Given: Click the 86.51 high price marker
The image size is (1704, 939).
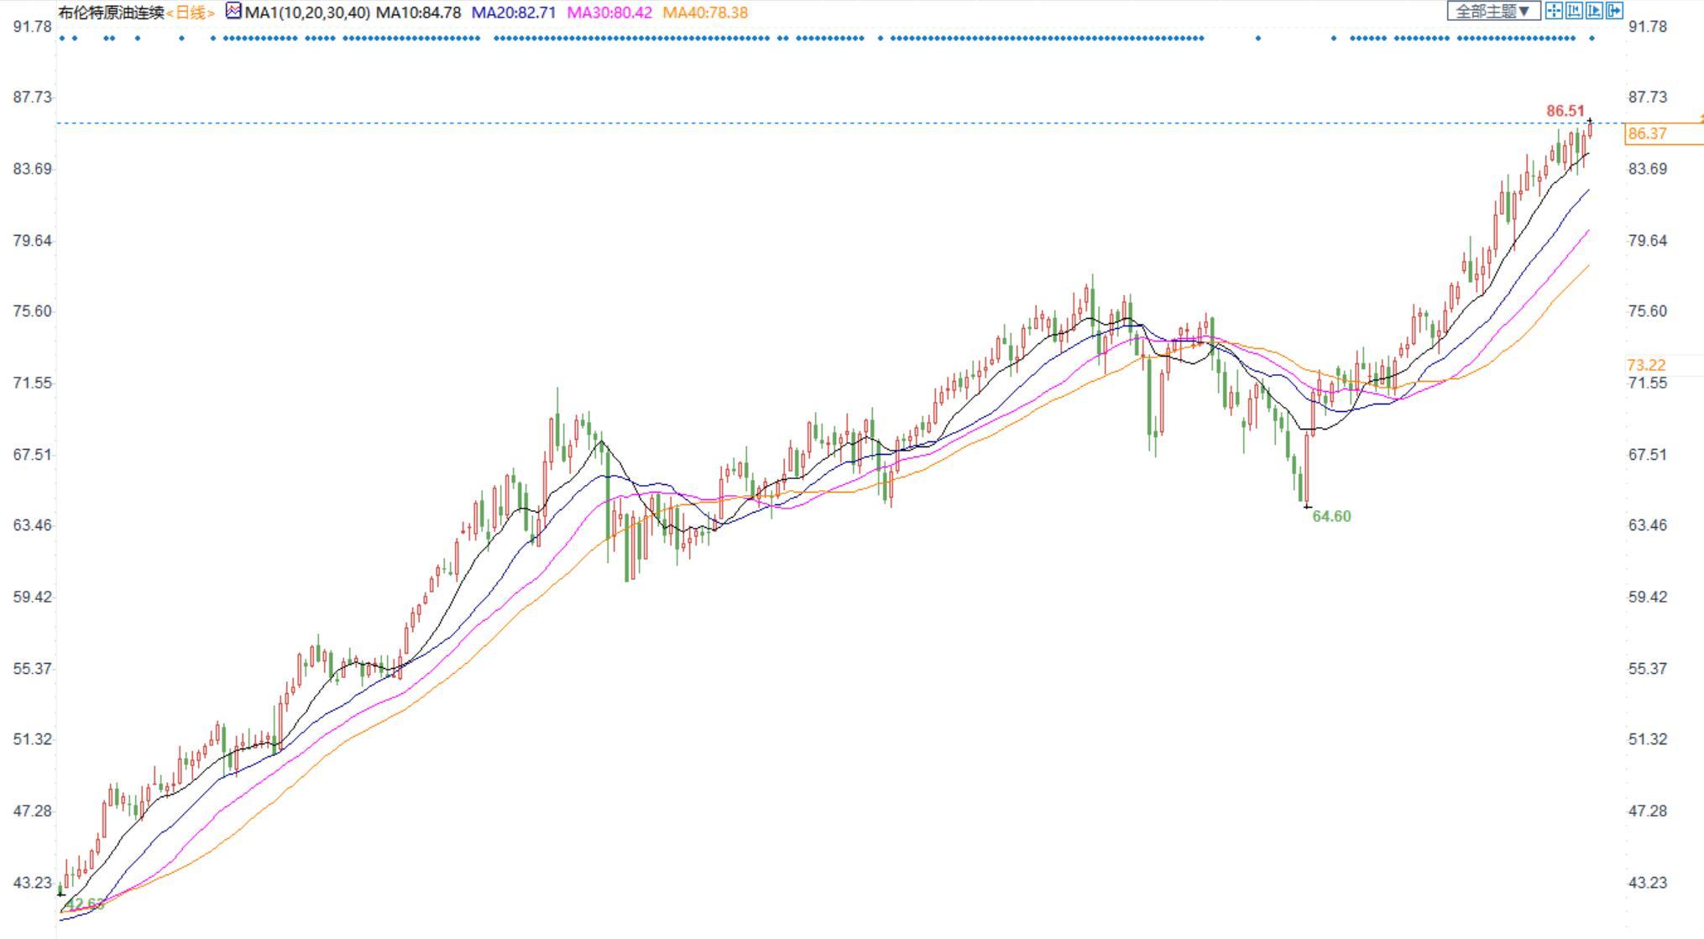Looking at the screenshot, I should click(x=1565, y=111).
